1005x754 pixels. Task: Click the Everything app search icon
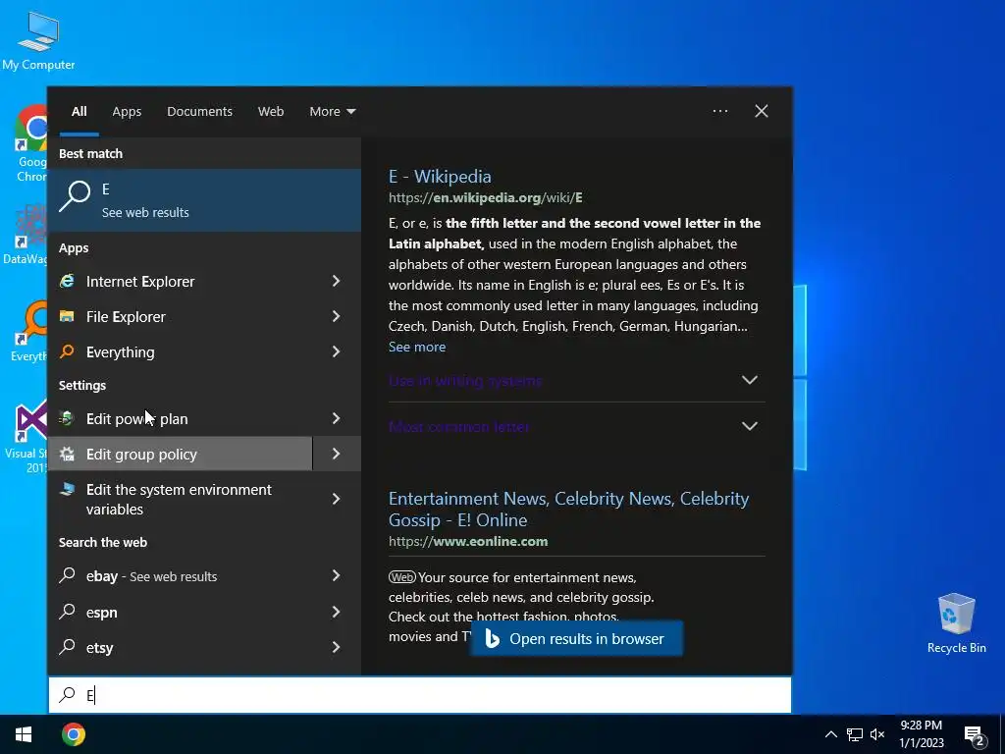(67, 351)
